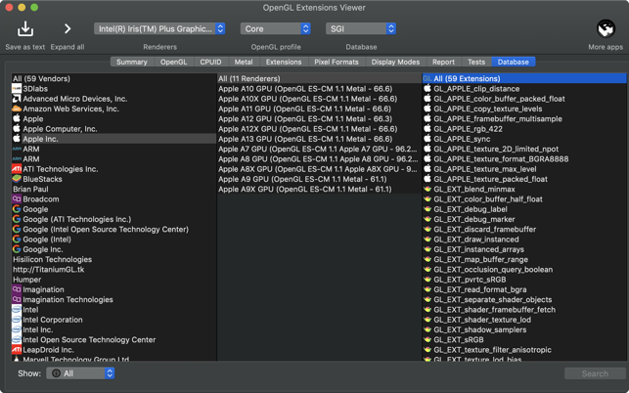
Task: Select the Google (ATI Technologies Inc.) row
Action: tap(113, 219)
